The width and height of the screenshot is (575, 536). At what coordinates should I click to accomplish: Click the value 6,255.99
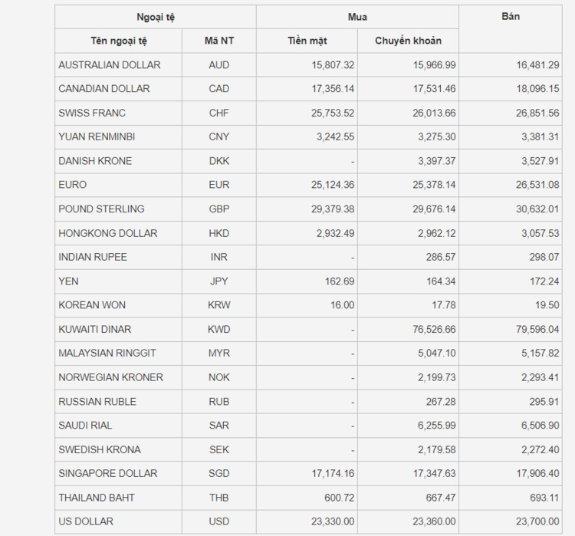coord(437,426)
